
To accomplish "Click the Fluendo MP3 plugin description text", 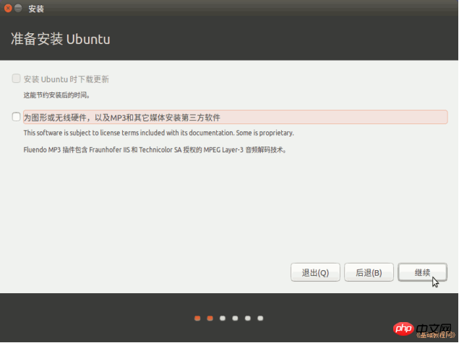I will [x=155, y=150].
